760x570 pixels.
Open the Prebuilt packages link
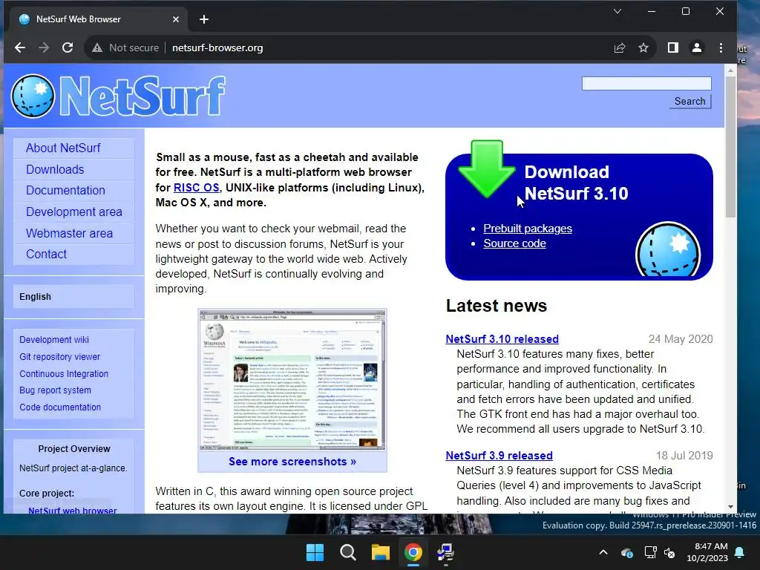point(528,229)
